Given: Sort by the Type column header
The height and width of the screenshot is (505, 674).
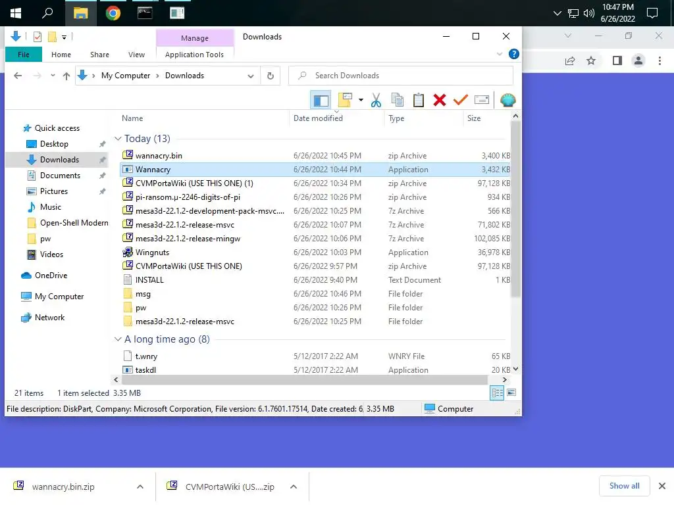Looking at the screenshot, I should click(396, 118).
